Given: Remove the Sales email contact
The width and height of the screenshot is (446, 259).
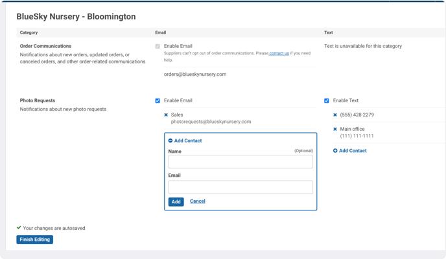Looking at the screenshot, I should tap(166, 115).
